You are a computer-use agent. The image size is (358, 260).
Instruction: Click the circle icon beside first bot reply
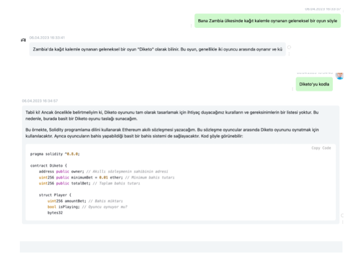coord(290,47)
